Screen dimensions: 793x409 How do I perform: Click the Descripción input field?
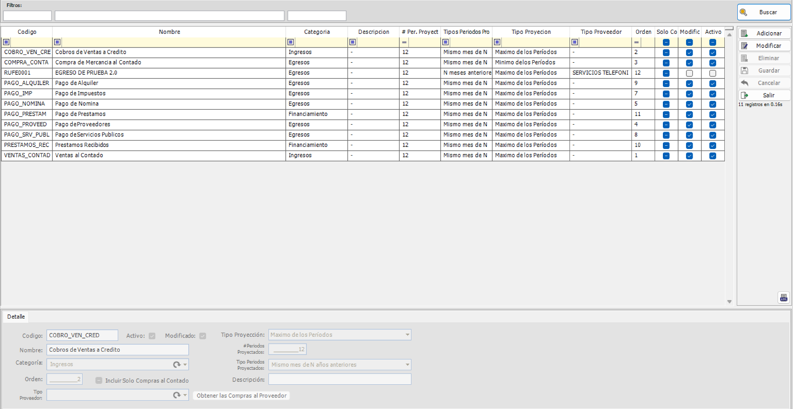tap(339, 379)
